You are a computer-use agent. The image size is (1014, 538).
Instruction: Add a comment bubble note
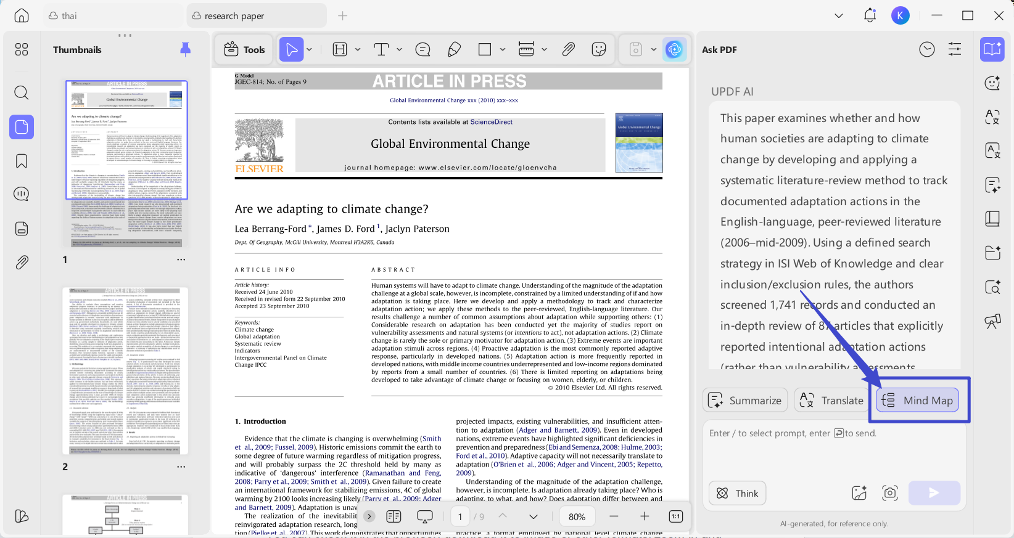[x=423, y=49]
